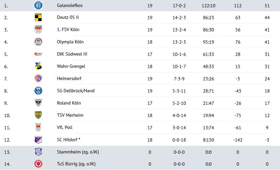Click the Olympia Köln round emblem
This screenshot has height=170, width=280.
38,42
